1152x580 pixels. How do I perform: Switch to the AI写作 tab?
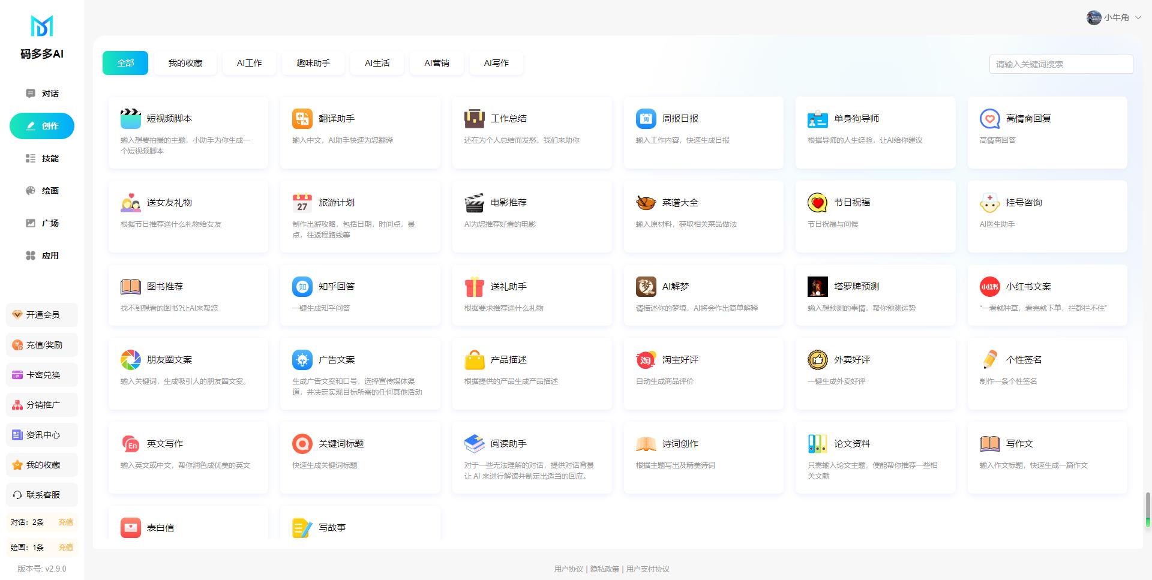pos(496,63)
